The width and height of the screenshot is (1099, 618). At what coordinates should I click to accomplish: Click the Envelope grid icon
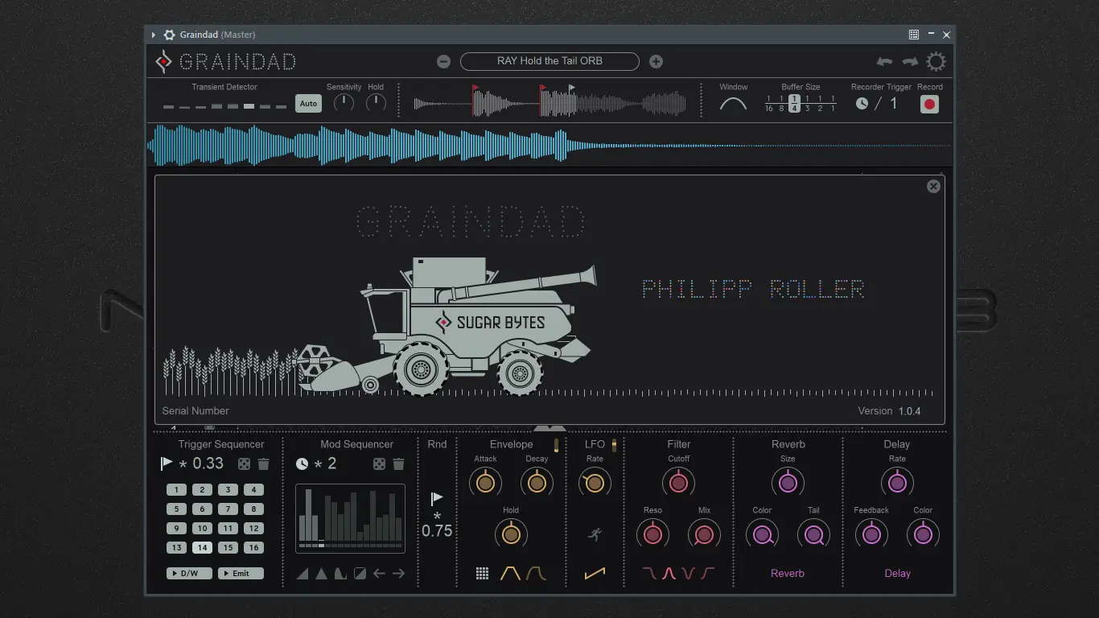482,574
